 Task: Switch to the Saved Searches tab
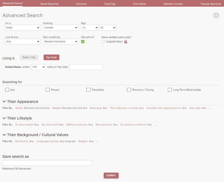coord(49,4)
